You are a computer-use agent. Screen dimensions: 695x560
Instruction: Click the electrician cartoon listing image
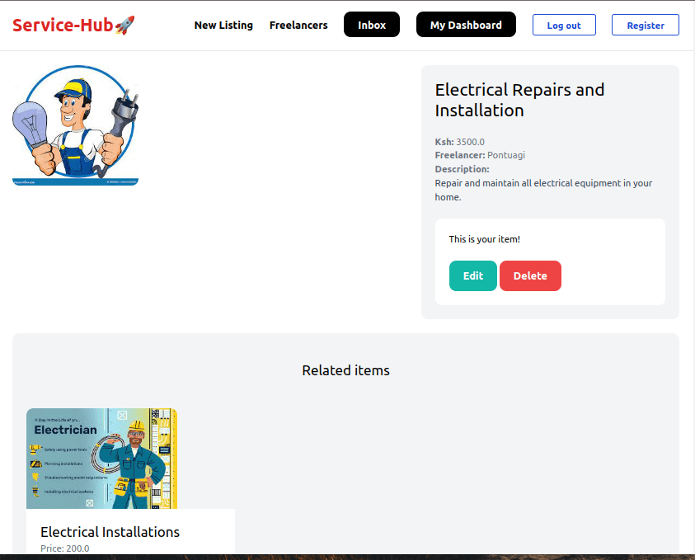pos(75,125)
